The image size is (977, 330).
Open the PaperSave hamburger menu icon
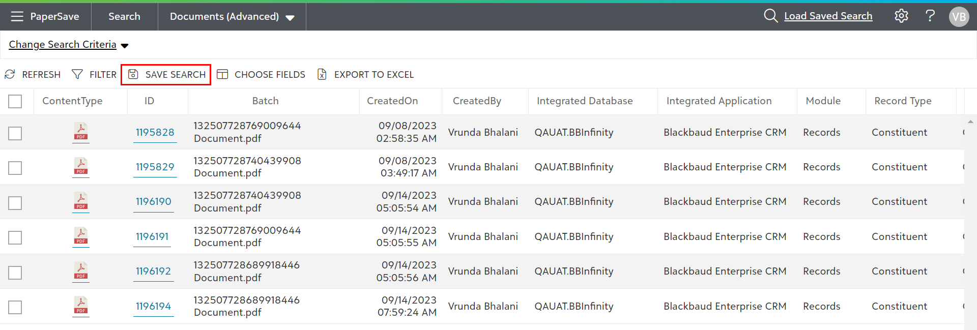(x=17, y=16)
